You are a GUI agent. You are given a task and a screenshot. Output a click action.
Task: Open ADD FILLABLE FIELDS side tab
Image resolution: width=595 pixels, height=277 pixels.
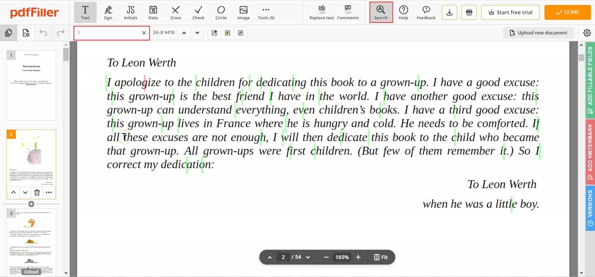click(590, 80)
